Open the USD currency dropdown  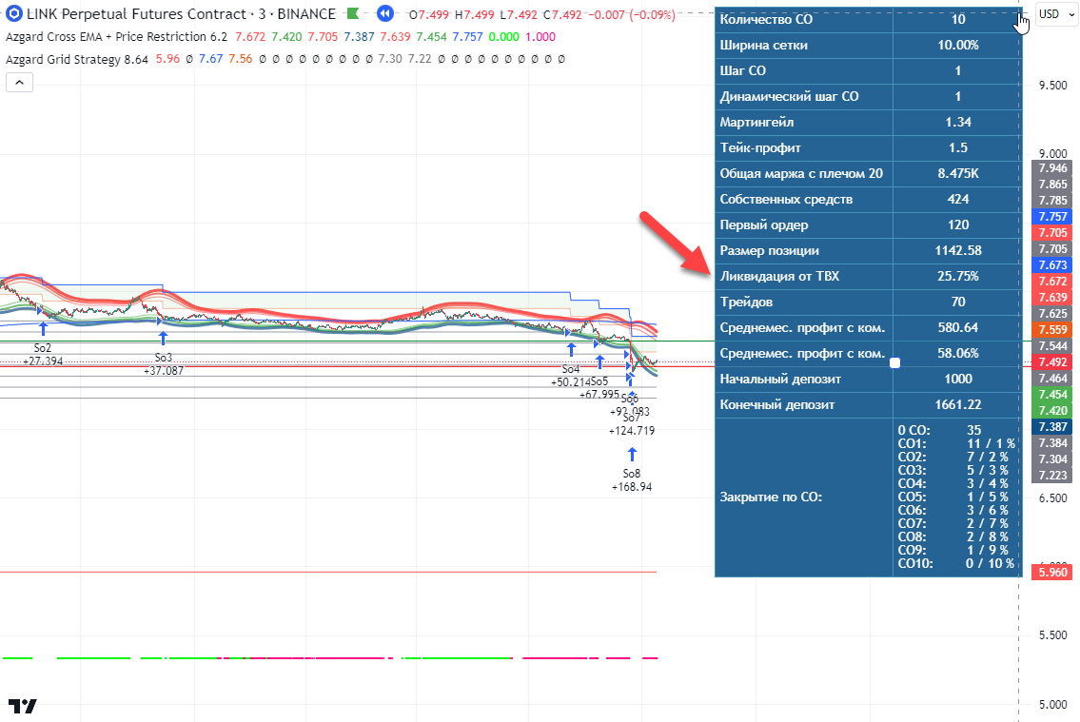click(x=1055, y=13)
